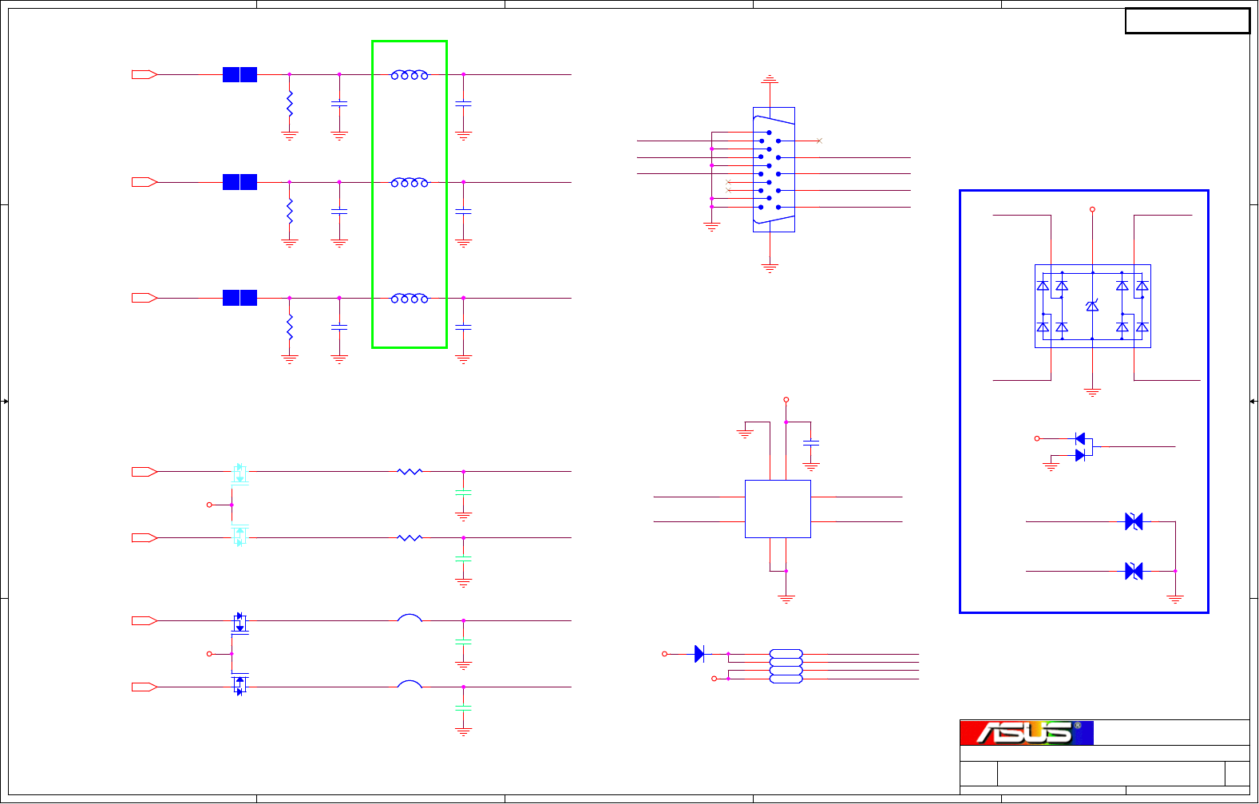Select the upper arc-shaped fuse symbol
Viewport: 1259px width, 804px height.
pyautogui.click(x=410, y=617)
